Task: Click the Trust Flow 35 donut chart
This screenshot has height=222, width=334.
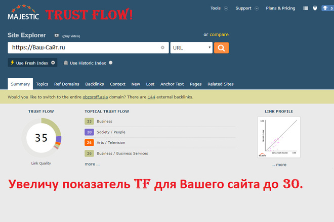Action: point(41,138)
